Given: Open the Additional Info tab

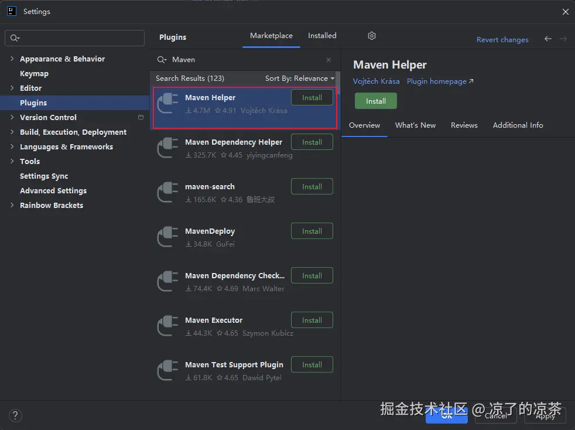Looking at the screenshot, I should [x=518, y=125].
